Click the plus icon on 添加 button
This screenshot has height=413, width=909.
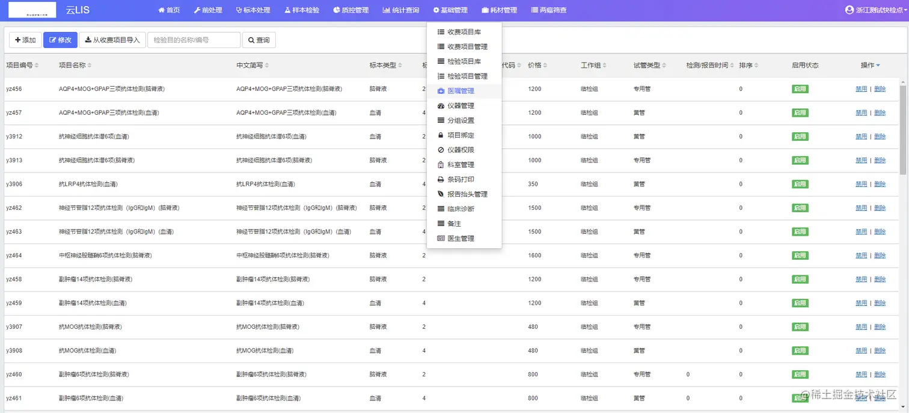(17, 40)
